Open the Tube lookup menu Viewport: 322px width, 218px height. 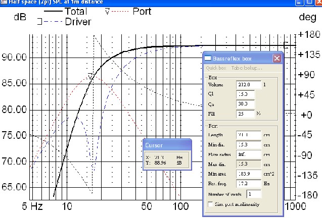247,68
